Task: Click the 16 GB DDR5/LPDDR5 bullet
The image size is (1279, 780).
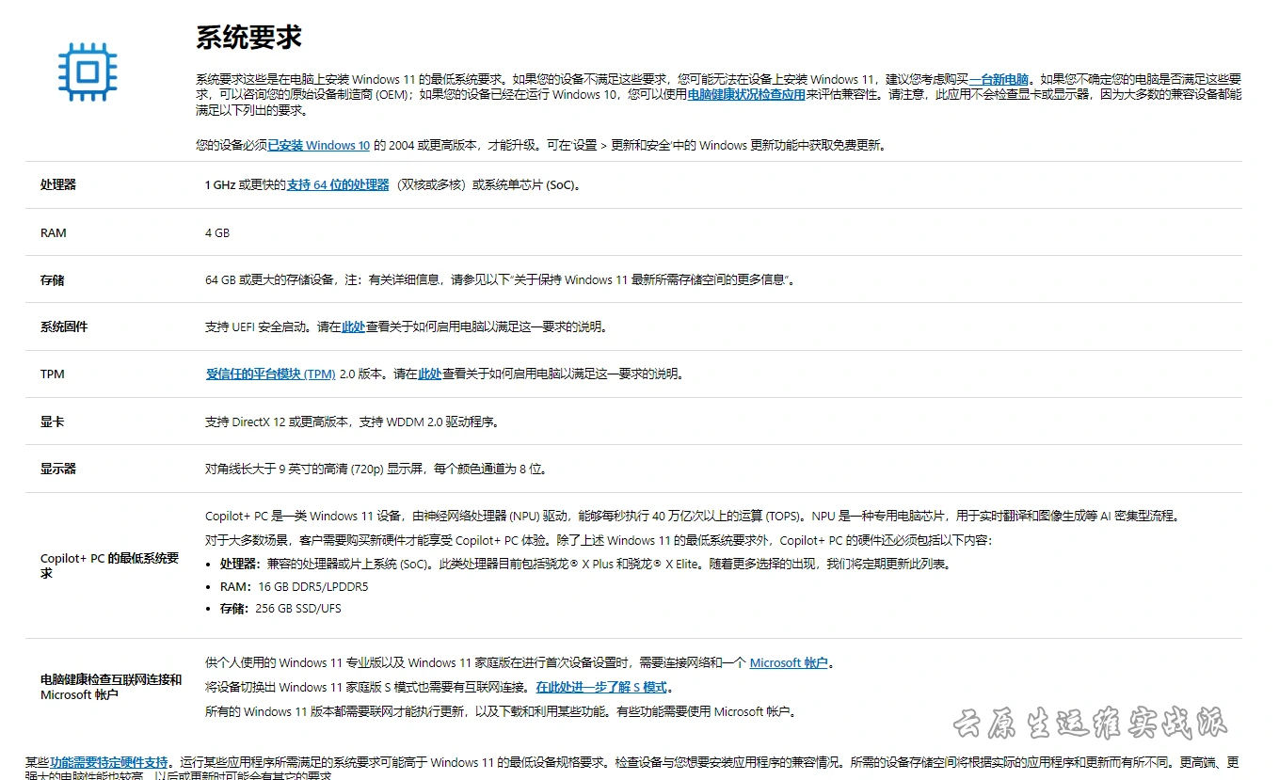Action: [x=295, y=586]
